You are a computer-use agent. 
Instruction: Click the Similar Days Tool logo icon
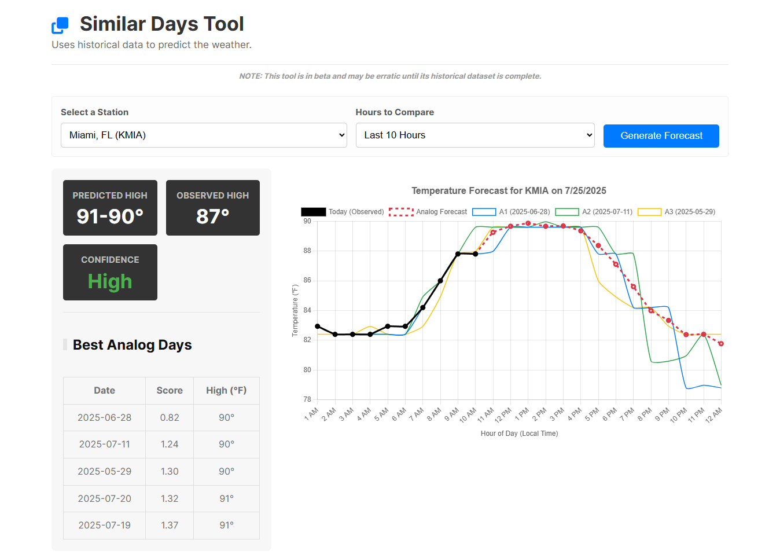[x=60, y=25]
